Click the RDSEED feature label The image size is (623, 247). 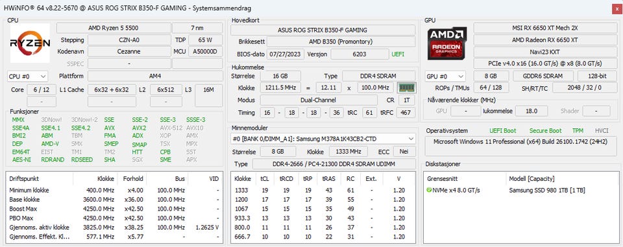[x=81, y=159]
